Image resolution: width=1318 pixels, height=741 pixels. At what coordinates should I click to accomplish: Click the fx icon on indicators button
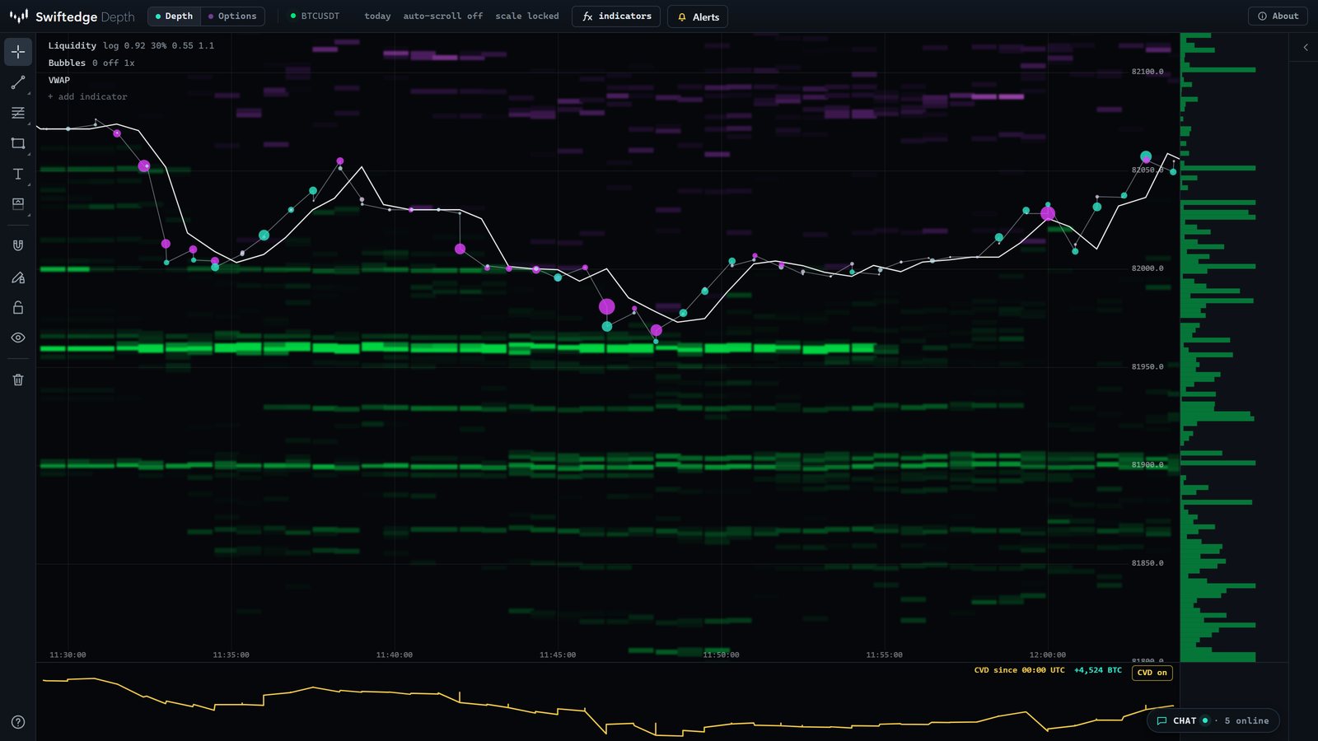click(587, 16)
